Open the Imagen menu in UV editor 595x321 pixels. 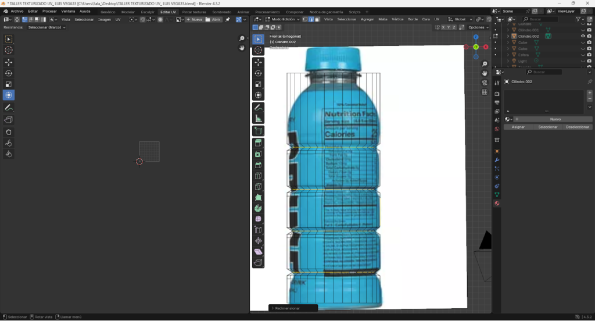[105, 19]
